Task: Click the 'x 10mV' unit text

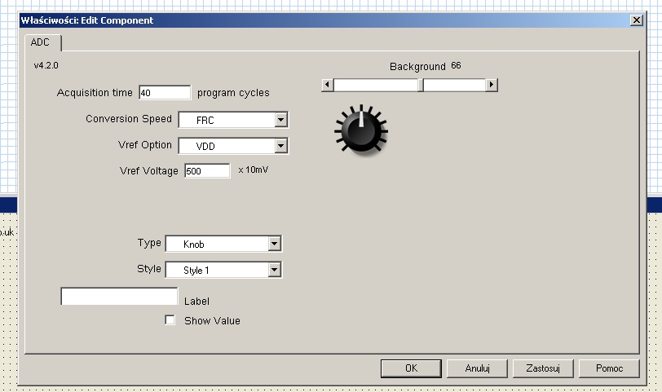Action: tap(254, 170)
